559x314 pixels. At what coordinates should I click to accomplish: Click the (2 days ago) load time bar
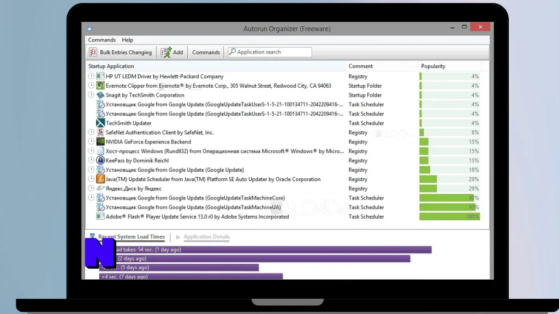pos(254,258)
